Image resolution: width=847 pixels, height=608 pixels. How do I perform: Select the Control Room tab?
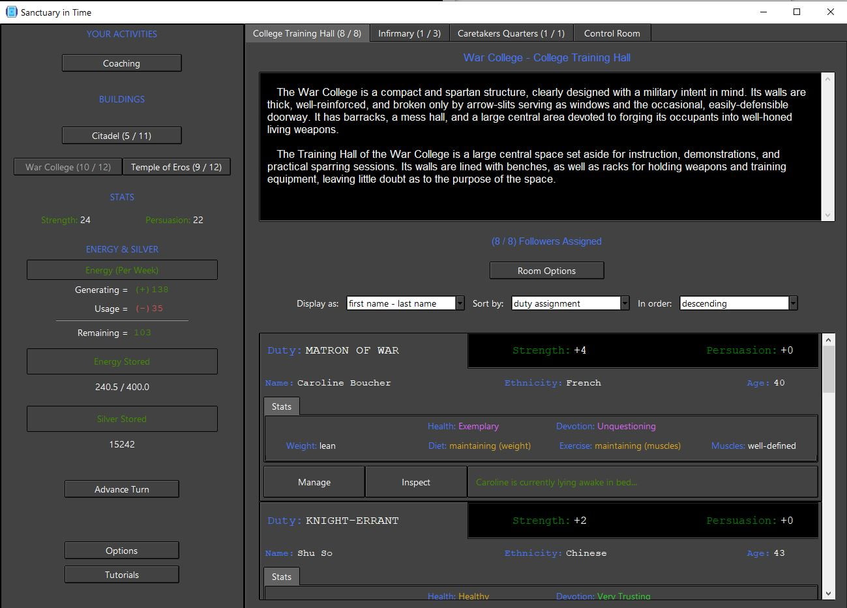click(612, 33)
